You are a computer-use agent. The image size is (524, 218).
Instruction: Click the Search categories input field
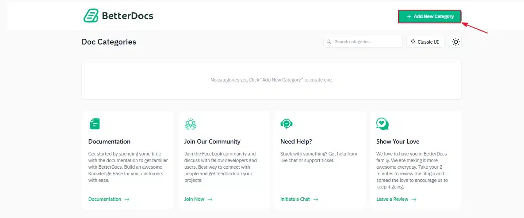pos(363,41)
